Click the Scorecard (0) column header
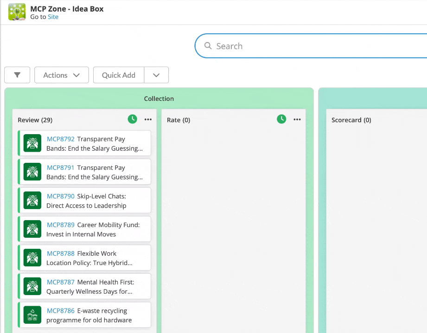Image resolution: width=427 pixels, height=333 pixels. click(x=351, y=120)
